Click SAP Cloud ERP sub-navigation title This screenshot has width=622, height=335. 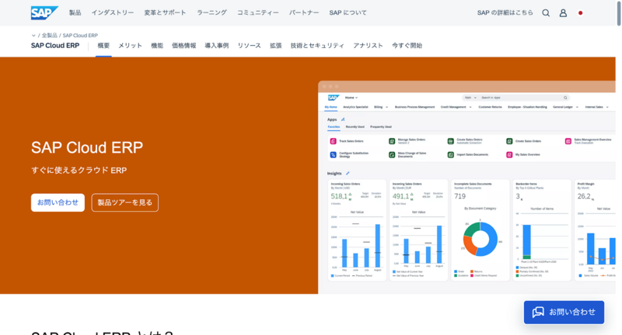pos(55,46)
